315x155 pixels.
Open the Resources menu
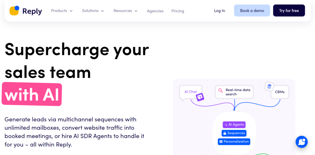point(126,11)
